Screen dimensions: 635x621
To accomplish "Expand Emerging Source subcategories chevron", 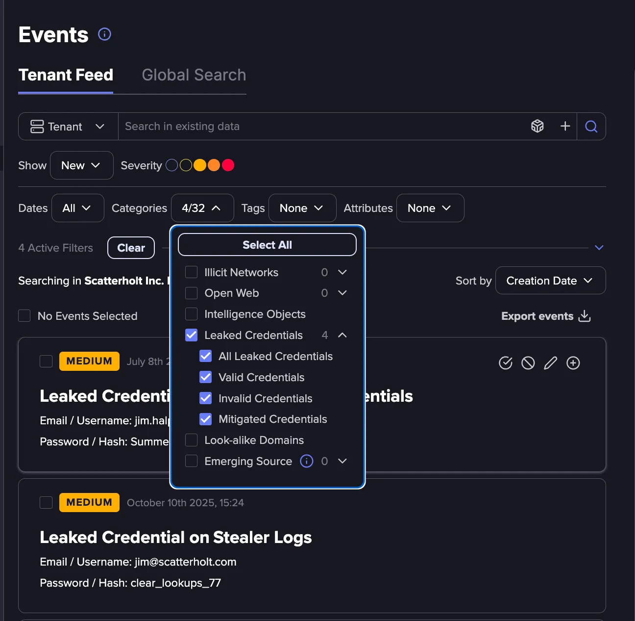I will pos(342,461).
